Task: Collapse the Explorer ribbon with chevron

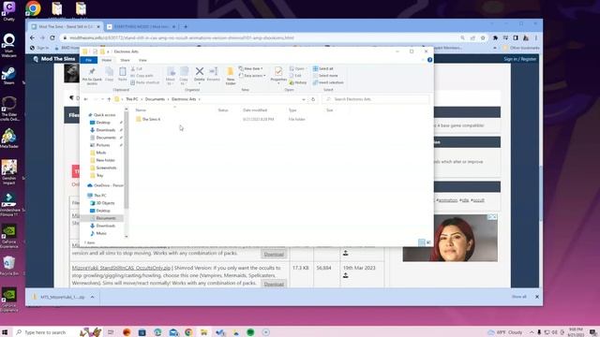Action: 423,60
